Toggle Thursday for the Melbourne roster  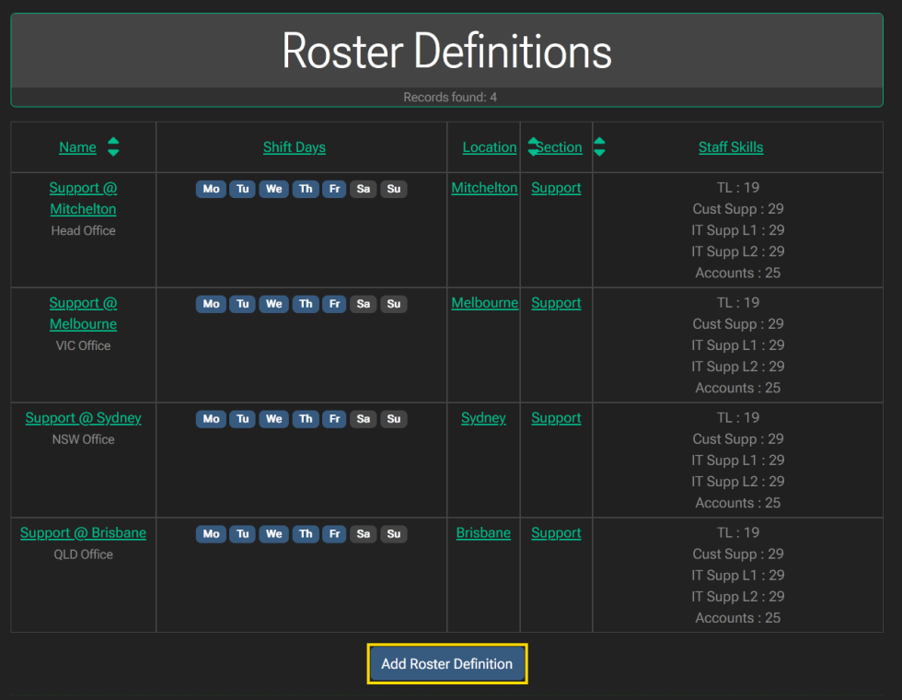pyautogui.click(x=306, y=304)
